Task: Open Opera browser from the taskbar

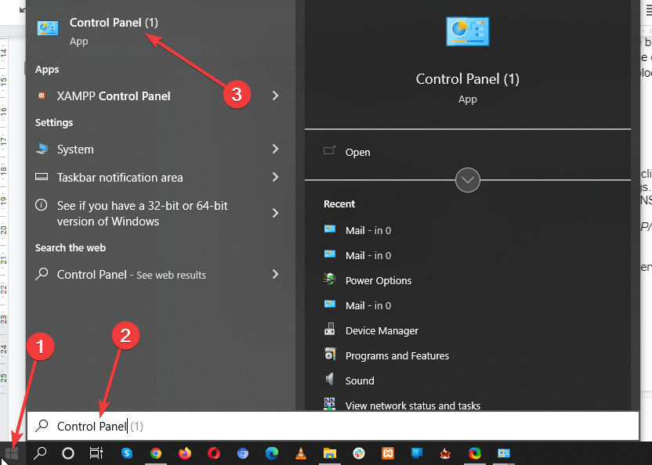Action: tap(214, 453)
